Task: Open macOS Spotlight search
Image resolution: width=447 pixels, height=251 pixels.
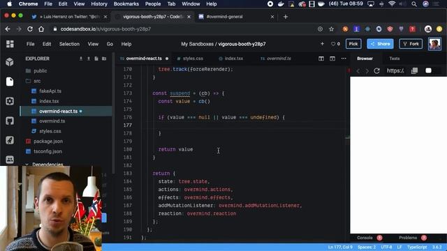Action: tap(414, 4)
